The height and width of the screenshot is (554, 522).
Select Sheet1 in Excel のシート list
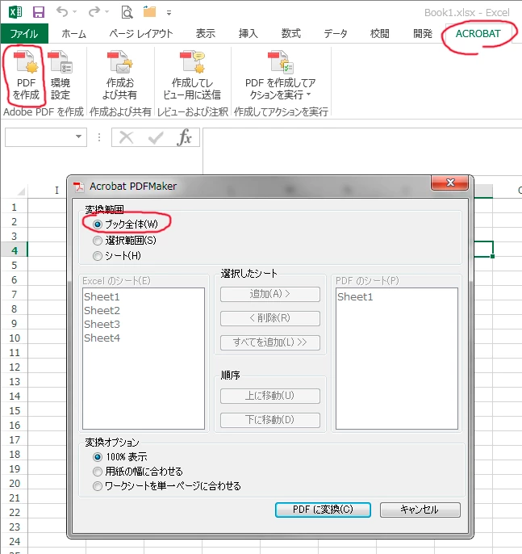pyautogui.click(x=102, y=297)
